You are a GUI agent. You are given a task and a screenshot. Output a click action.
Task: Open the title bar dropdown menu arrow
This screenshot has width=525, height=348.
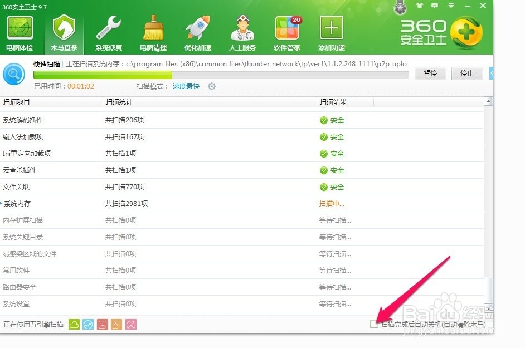point(451,6)
